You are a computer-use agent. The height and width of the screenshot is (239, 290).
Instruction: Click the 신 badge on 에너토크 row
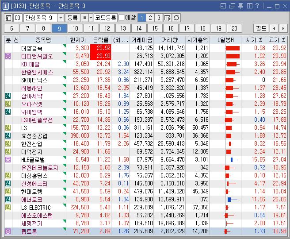pyautogui.click(x=8, y=199)
